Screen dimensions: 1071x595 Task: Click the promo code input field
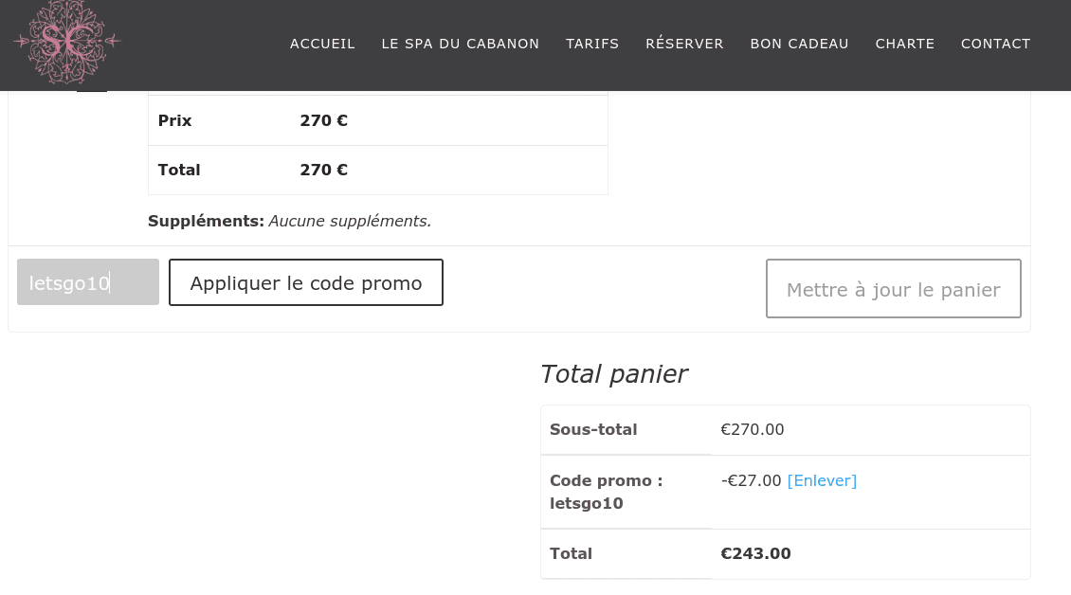[88, 282]
